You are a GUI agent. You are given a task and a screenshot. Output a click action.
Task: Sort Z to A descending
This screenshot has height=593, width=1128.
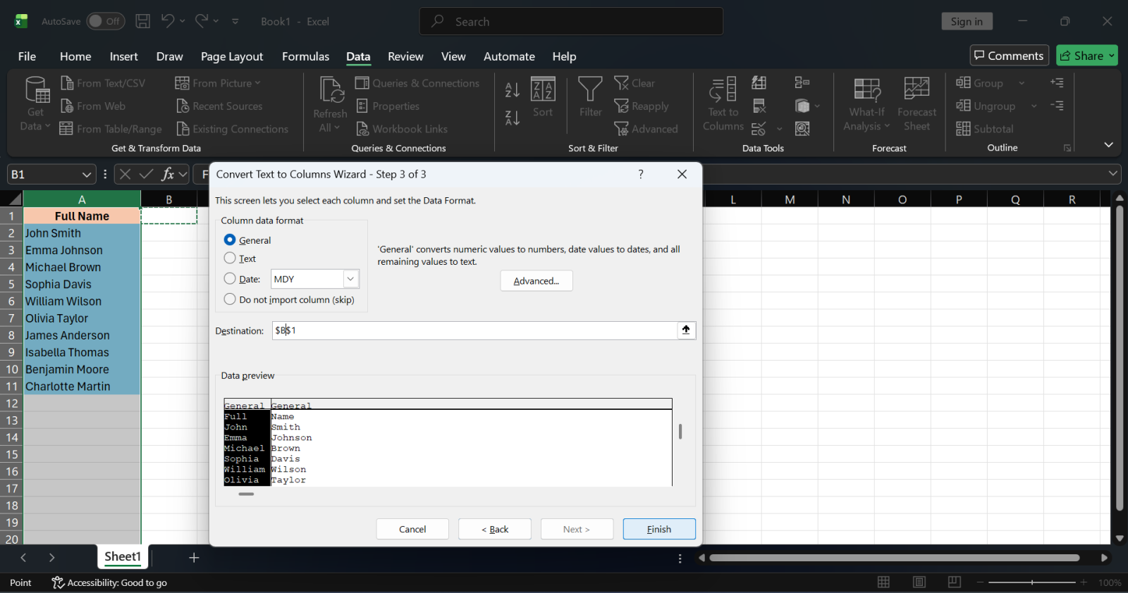tap(513, 118)
